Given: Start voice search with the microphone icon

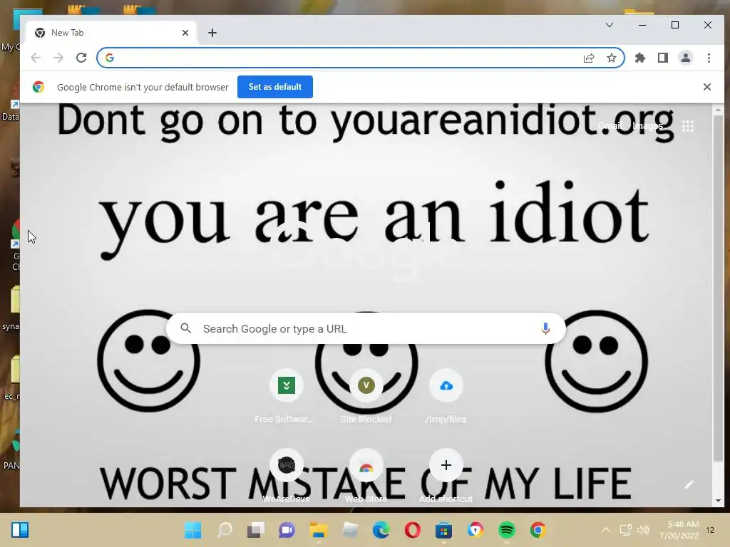Looking at the screenshot, I should [545, 329].
